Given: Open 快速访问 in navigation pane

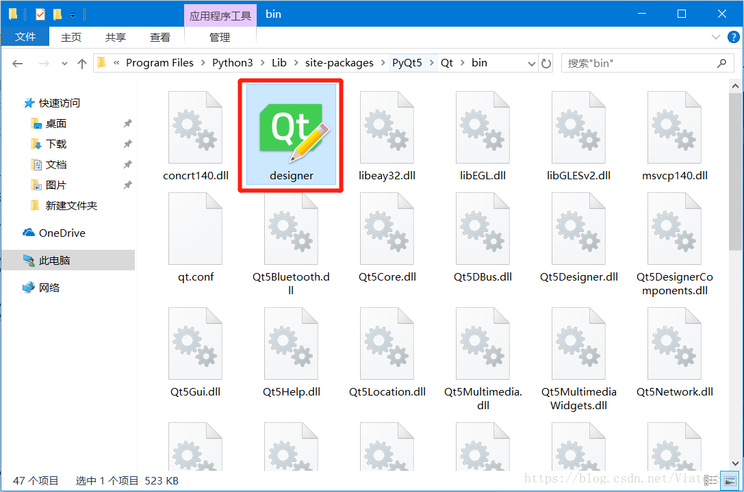Looking at the screenshot, I should (59, 103).
